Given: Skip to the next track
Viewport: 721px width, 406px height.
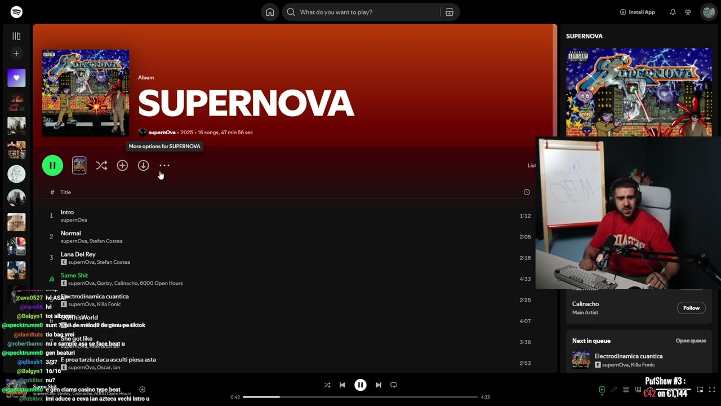Looking at the screenshot, I should click(379, 385).
